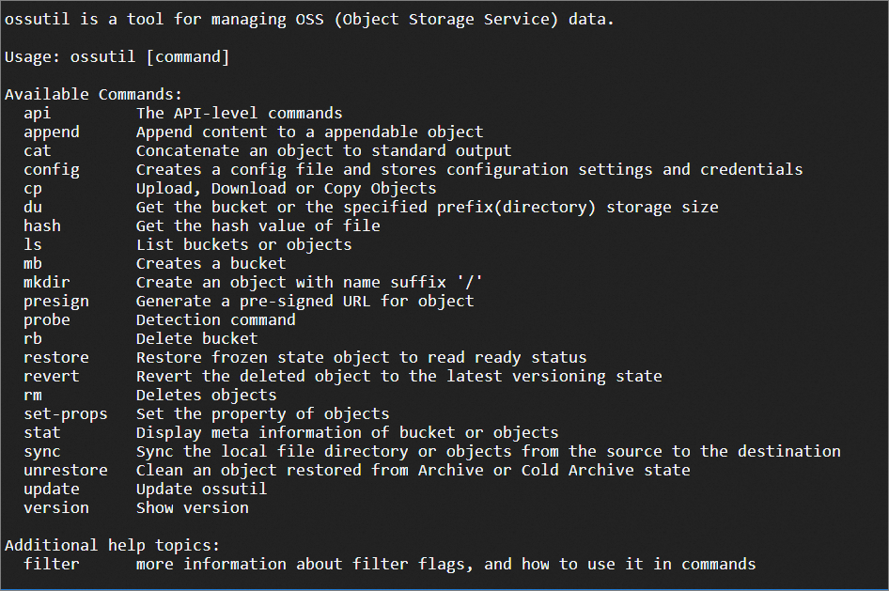Screen dimensions: 889x591
Task: Select the 'cat' command text
Action: point(38,150)
